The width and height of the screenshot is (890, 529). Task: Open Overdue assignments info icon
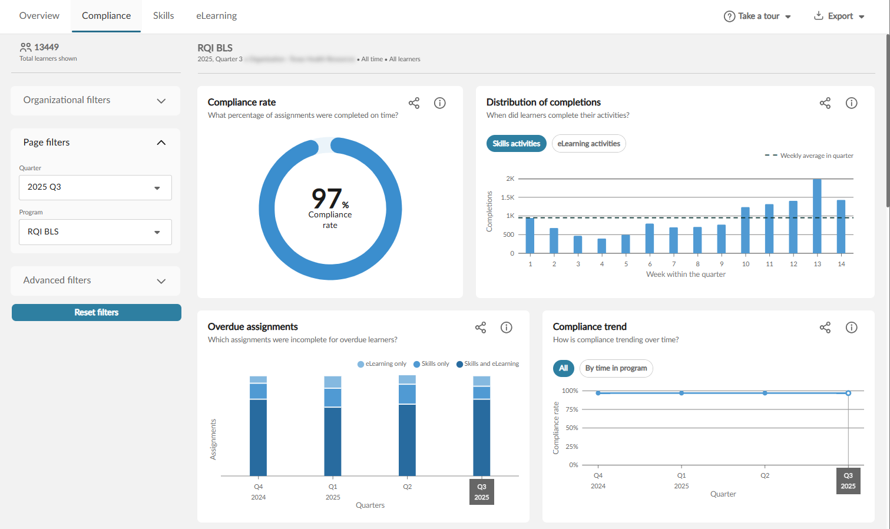(506, 328)
